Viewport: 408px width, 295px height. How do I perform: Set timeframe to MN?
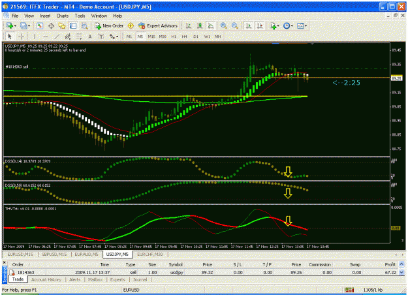[218, 37]
